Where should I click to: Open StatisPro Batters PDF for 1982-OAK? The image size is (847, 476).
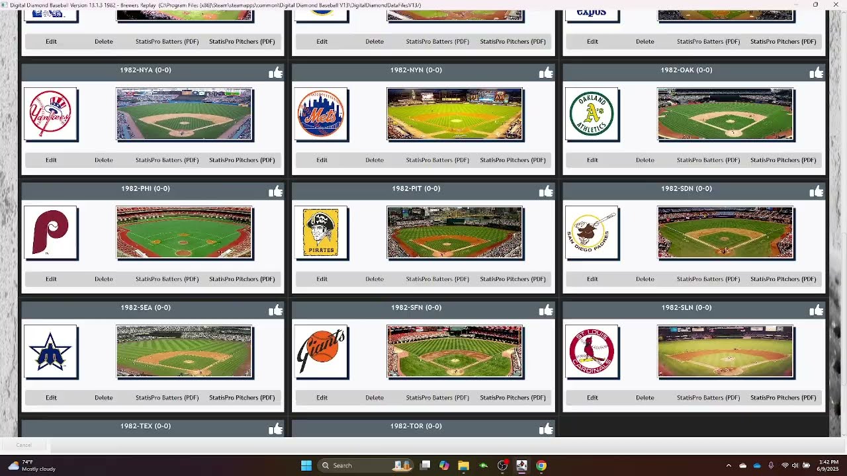click(x=708, y=160)
